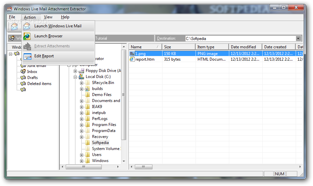Close the open Action menu
Viewport: 313px width, 186px height.
tap(30, 17)
